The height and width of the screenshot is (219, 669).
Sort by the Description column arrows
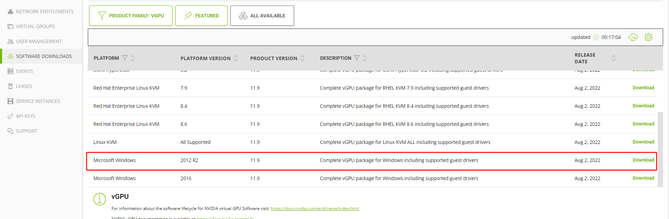[x=365, y=58]
